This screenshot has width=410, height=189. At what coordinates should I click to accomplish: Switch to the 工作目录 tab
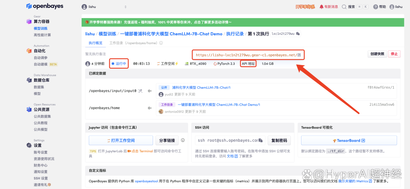pyautogui.click(x=134, y=43)
